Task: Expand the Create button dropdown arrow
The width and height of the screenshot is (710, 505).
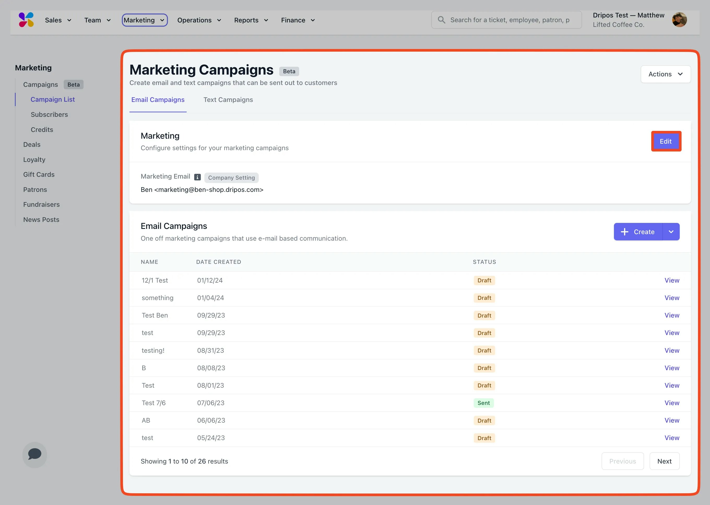Action: pyautogui.click(x=671, y=232)
